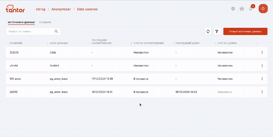Image resolution: width=273 pixels, height=137 pixels.
Task: Click the Tantor logo
Action: [x=15, y=9]
